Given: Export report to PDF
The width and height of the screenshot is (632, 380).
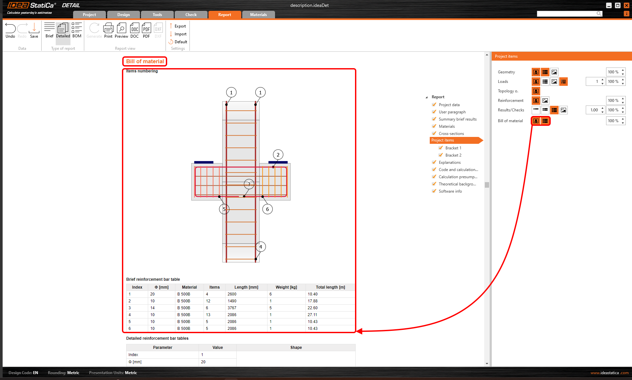Looking at the screenshot, I should coord(146,30).
